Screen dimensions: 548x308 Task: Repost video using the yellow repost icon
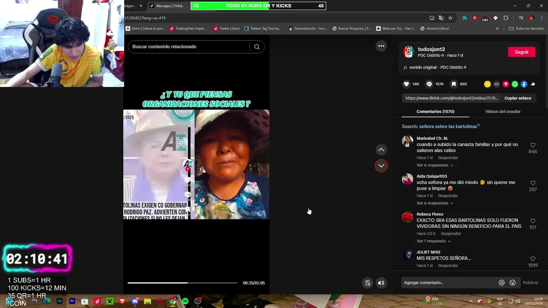[x=487, y=84]
